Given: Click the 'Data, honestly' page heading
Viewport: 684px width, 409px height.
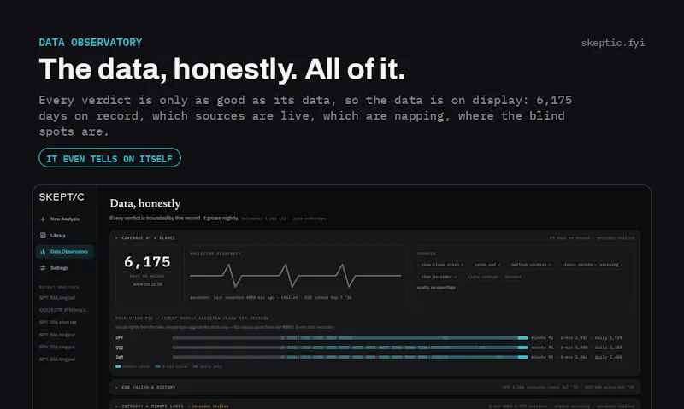Looking at the screenshot, I should [145, 203].
